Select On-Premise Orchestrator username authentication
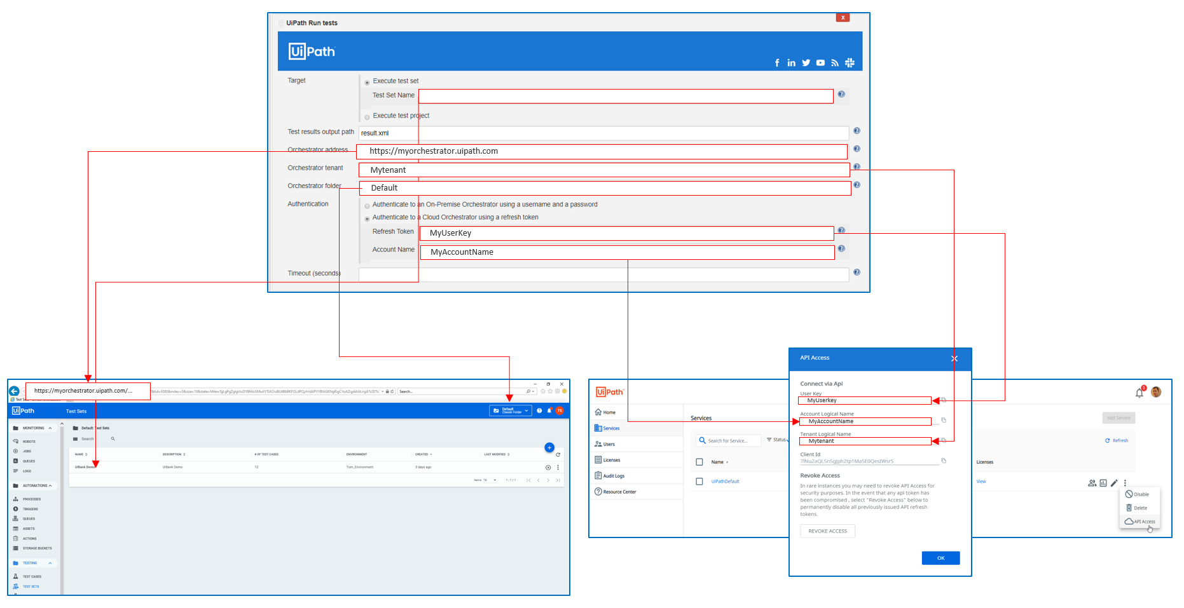Screen dimensions: 1184x608 [367, 205]
